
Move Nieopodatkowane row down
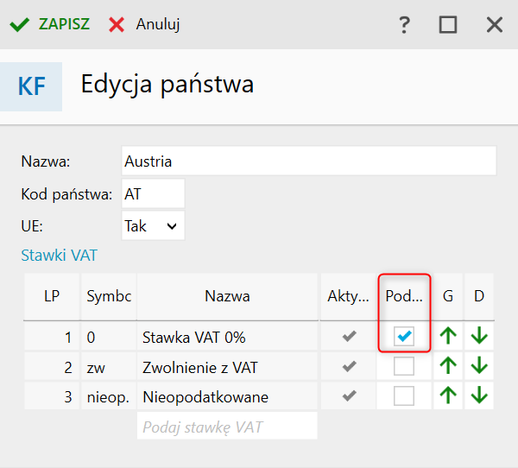click(x=479, y=396)
